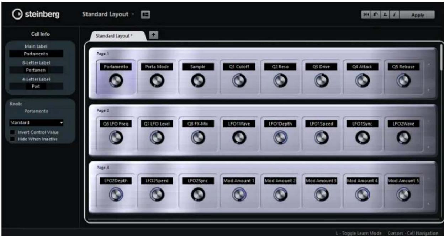The height and width of the screenshot is (236, 444).
Task: Click the 8-Letter Label field Portamen
Action: pos(36,70)
